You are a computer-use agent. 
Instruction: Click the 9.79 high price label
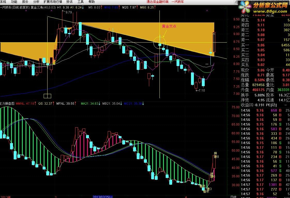(68, 12)
